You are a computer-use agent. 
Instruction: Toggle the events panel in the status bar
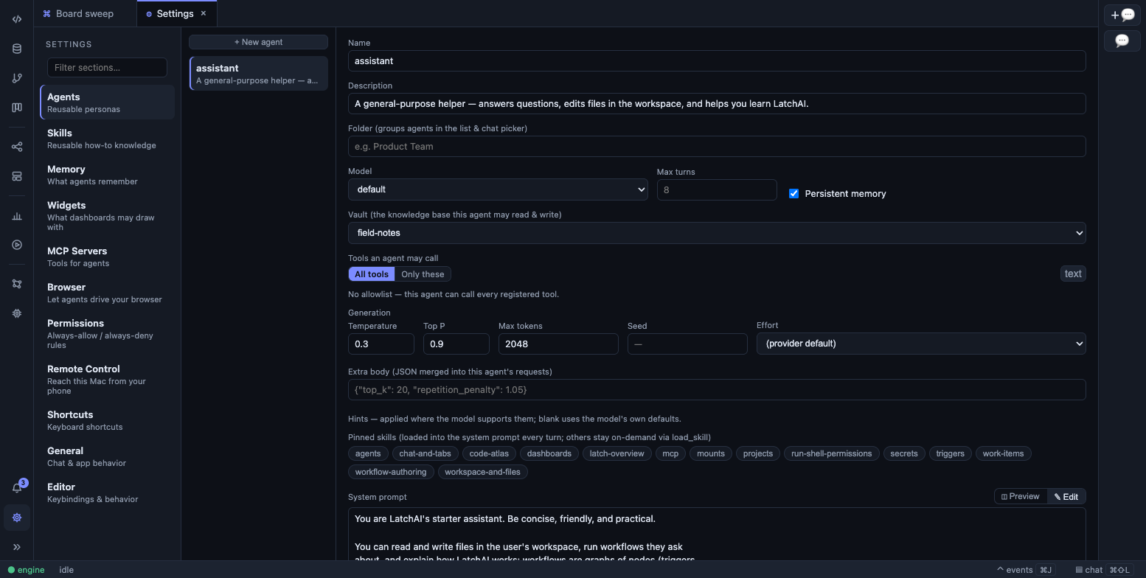(1025, 570)
